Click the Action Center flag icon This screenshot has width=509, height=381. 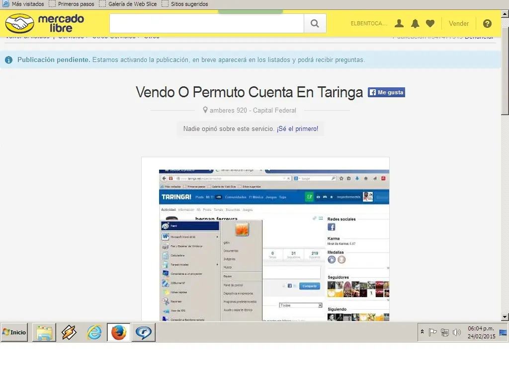(432, 332)
